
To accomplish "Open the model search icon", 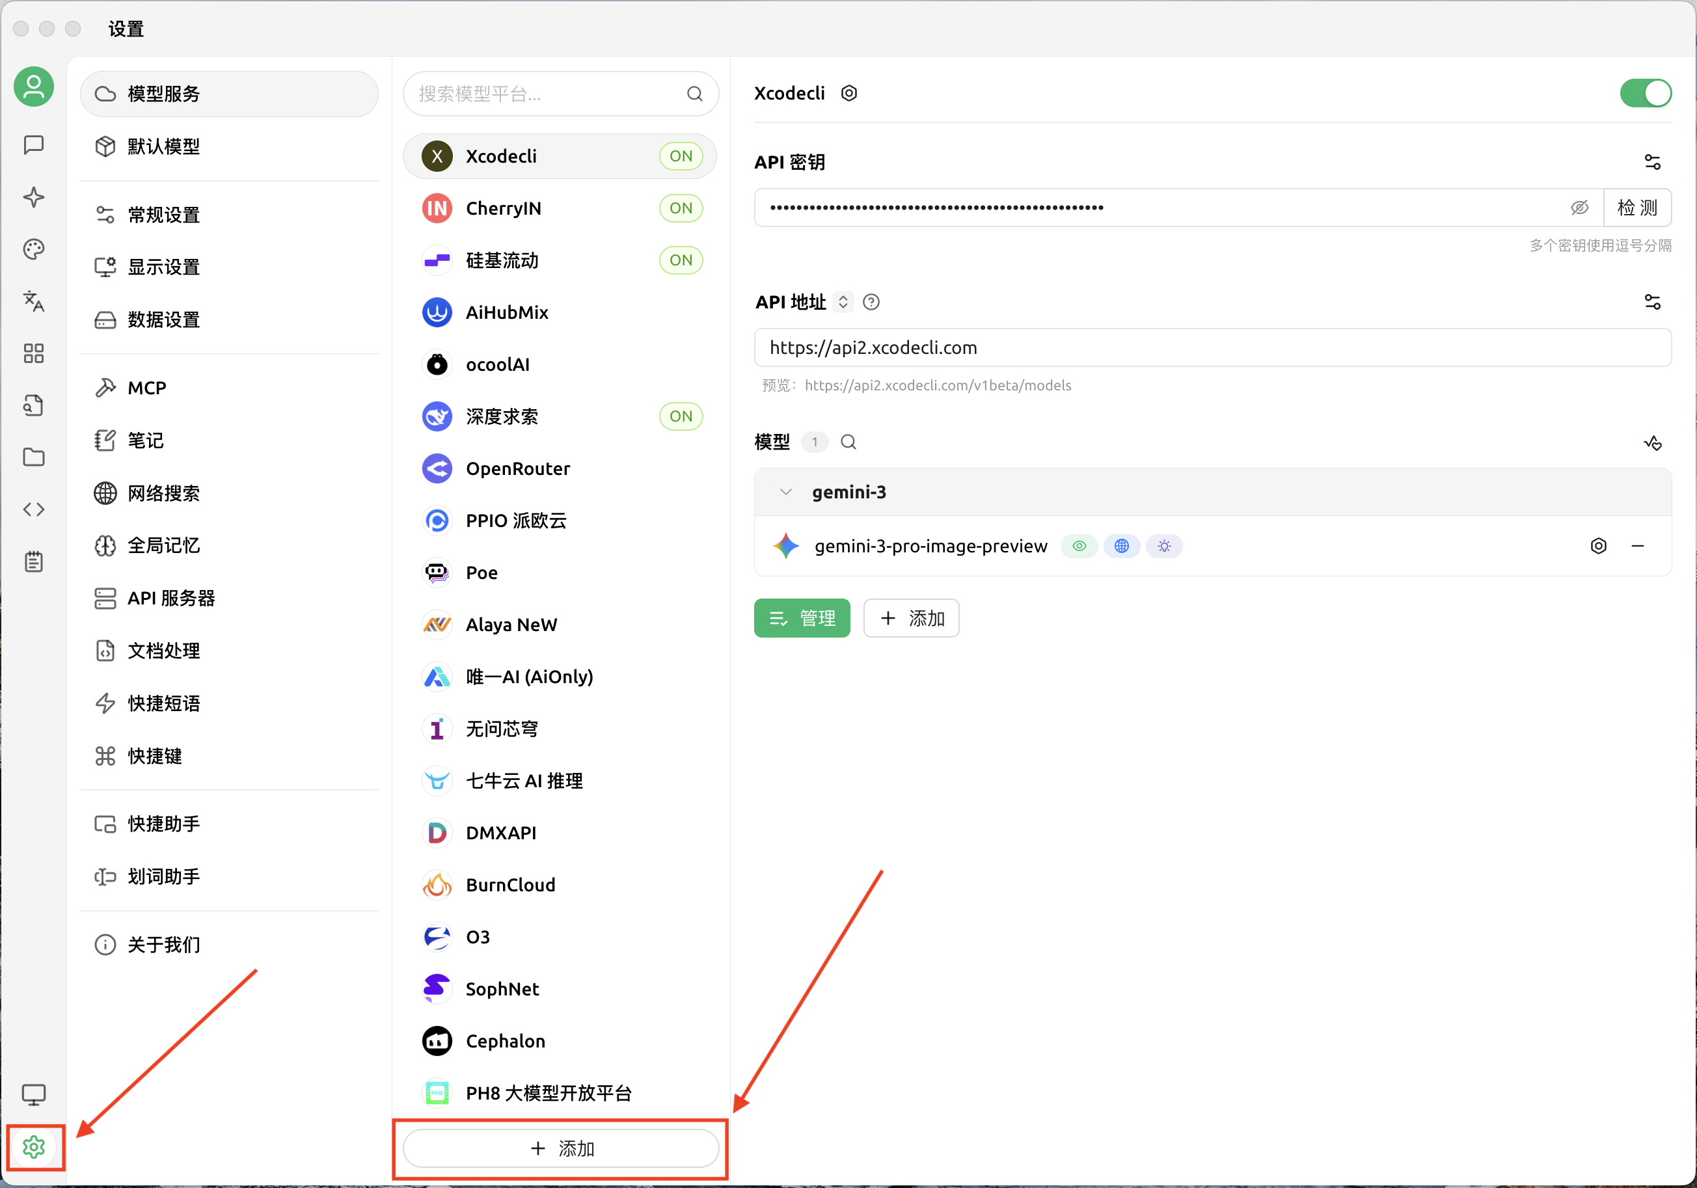I will tap(848, 442).
